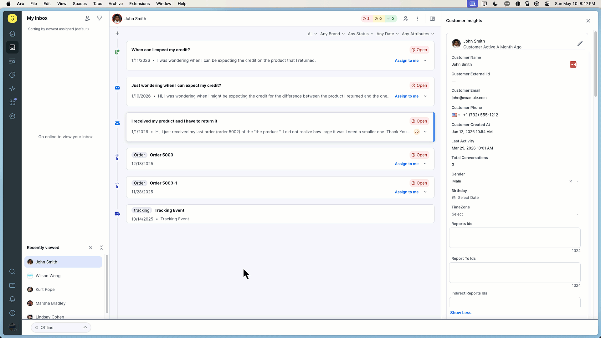Open the help question mark icon
Image resolution: width=601 pixels, height=338 pixels.
click(x=12, y=313)
